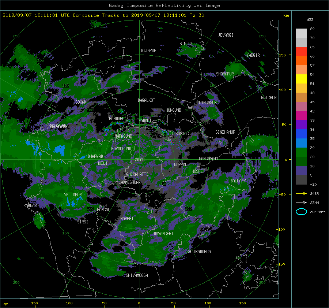
Task: Pick the dark gray swatch between 5 and -20 dBZ
Action: point(301,180)
